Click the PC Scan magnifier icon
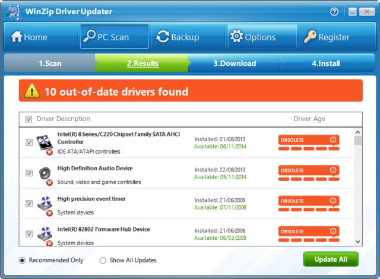Screen dimensions: 380x279 click(89, 36)
